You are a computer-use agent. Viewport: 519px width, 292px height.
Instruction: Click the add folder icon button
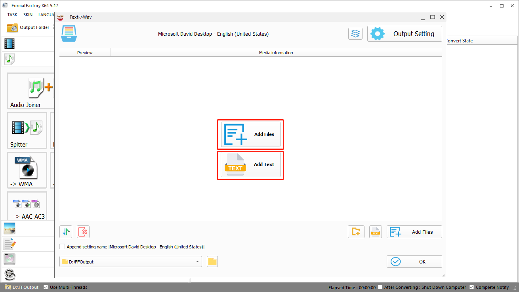click(356, 232)
